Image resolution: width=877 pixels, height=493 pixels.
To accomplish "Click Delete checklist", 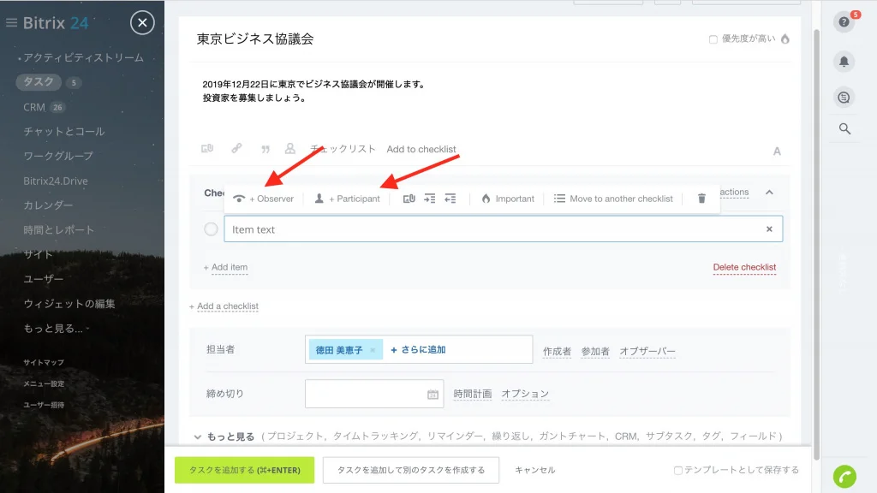I will [x=744, y=267].
